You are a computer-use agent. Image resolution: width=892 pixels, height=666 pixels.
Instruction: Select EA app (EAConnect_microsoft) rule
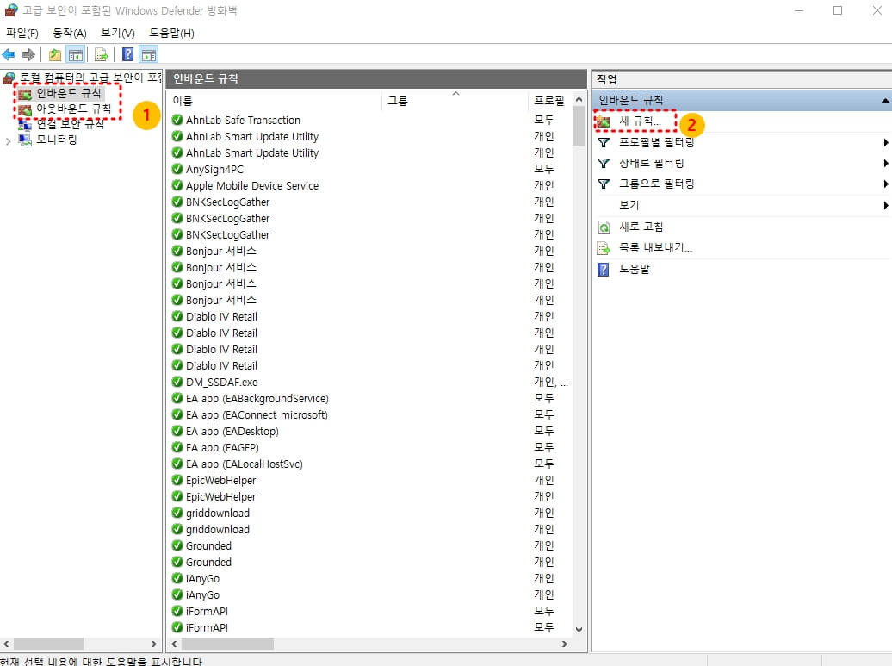(x=257, y=415)
